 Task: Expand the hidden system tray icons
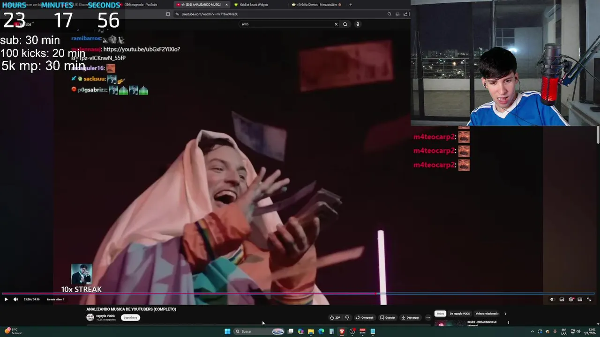pos(532,331)
